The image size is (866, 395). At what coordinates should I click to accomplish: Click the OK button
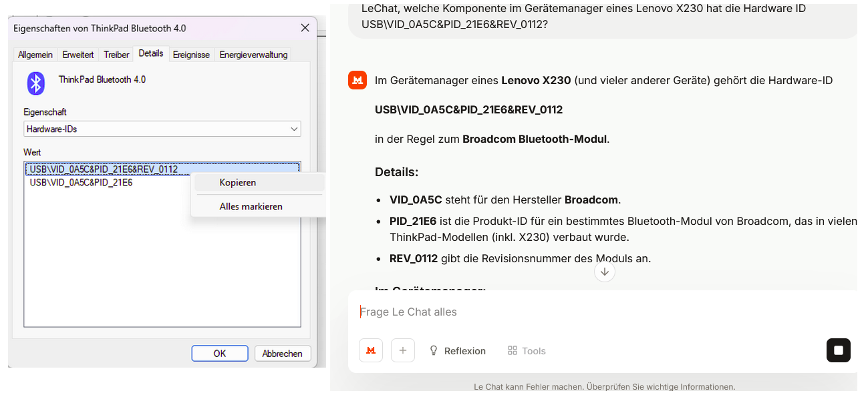point(220,354)
